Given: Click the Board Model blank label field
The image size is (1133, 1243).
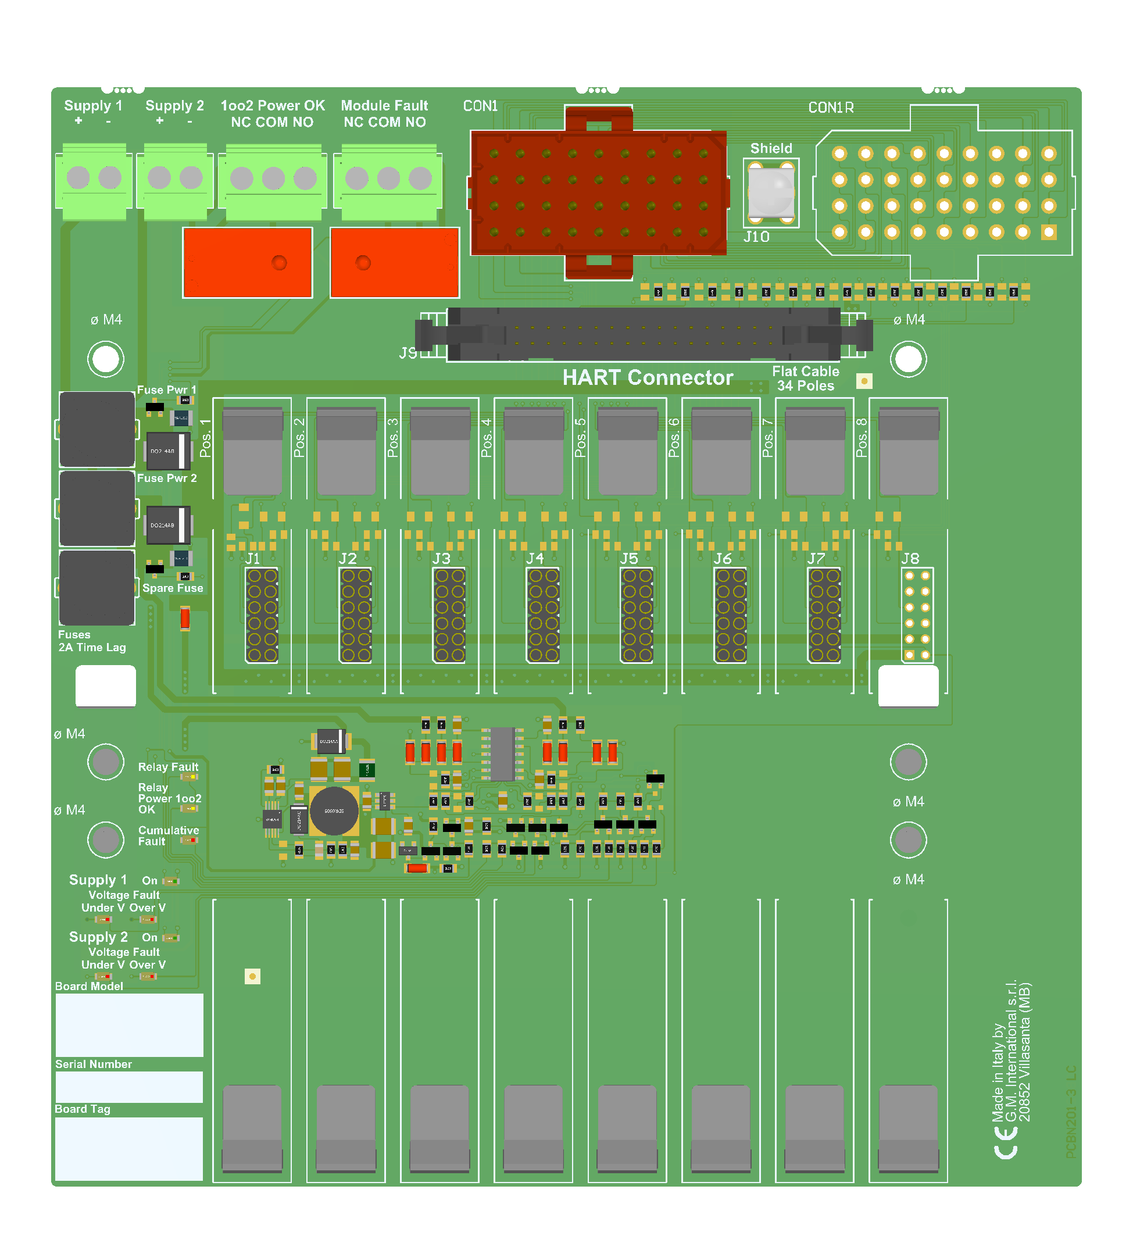Looking at the screenshot, I should tap(129, 1024).
